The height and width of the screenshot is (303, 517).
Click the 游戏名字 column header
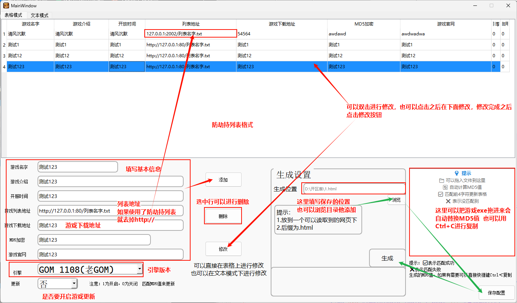[31, 24]
